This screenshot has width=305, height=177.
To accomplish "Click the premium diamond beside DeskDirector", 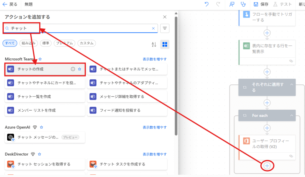I will pyautogui.click(x=33, y=154).
